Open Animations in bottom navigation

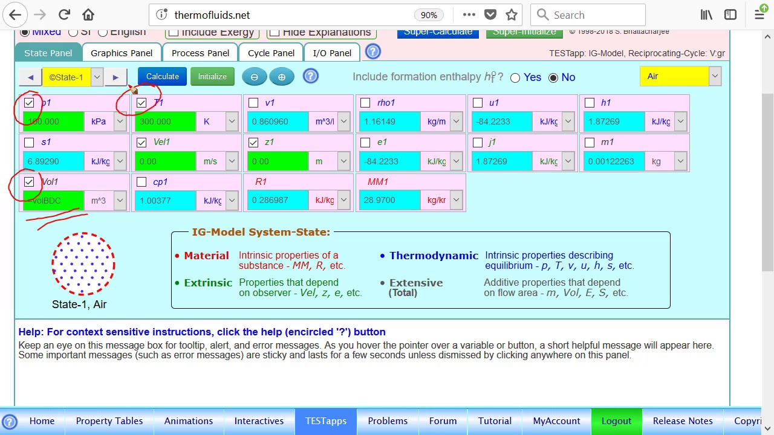[189, 421]
